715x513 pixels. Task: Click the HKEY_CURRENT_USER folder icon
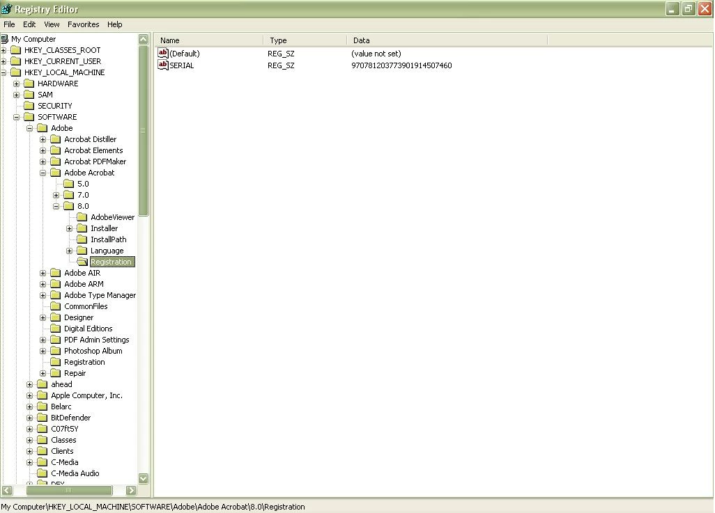pos(16,61)
